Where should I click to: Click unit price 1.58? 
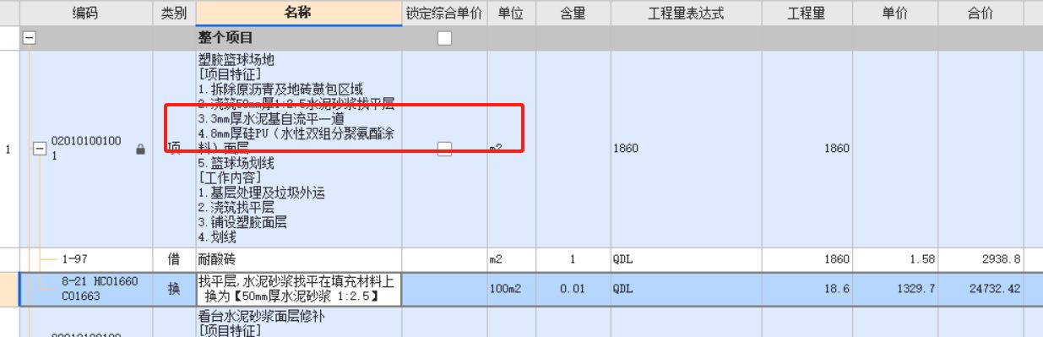[x=895, y=260]
